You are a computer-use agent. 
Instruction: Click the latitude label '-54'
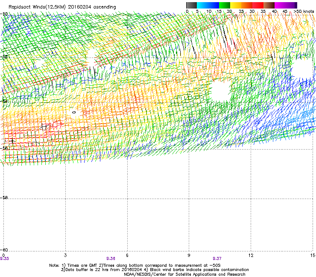[4, 101]
